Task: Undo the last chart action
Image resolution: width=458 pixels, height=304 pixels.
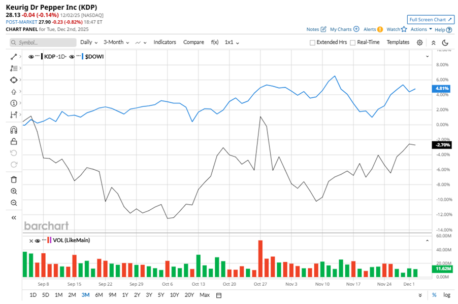Action: click(14, 153)
